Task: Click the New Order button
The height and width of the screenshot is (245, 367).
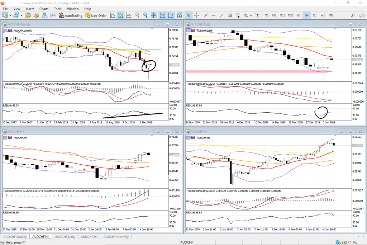Action: point(96,15)
